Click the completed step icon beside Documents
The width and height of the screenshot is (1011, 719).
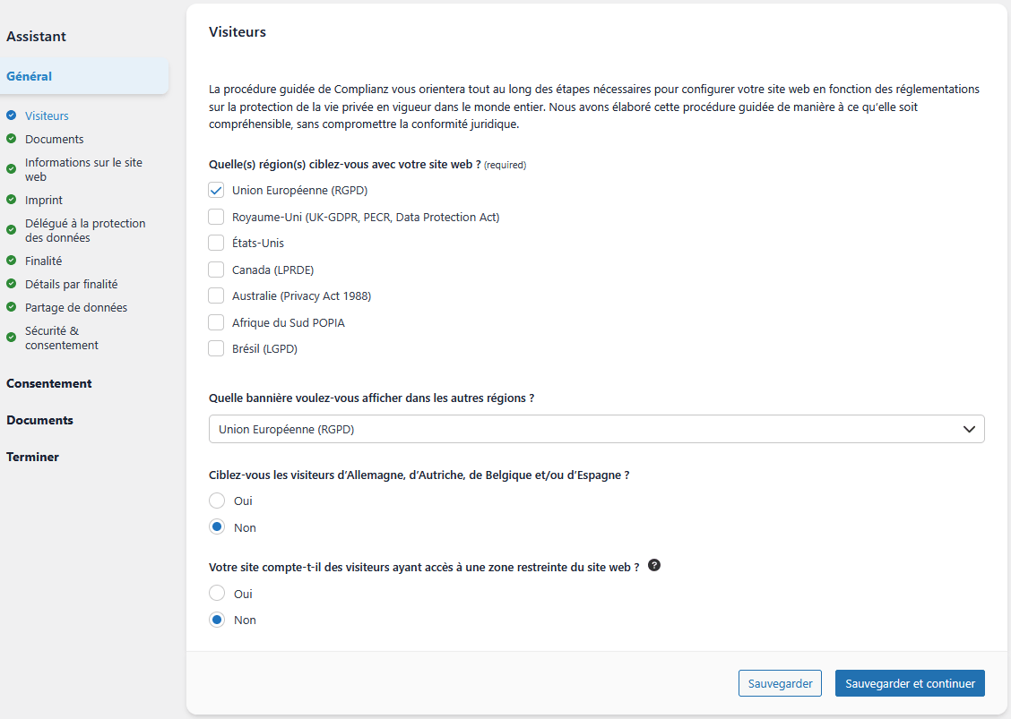pyautogui.click(x=10, y=139)
